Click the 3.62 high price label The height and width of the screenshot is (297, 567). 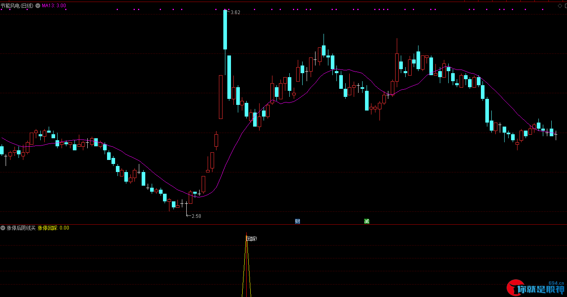[235, 12]
